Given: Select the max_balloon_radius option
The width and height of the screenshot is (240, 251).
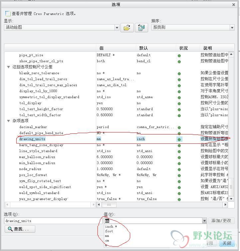Looking at the screenshot, I should (x=37, y=157).
